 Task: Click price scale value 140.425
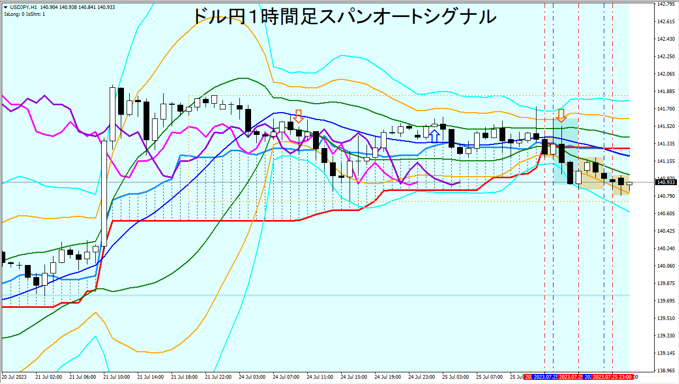666,231
